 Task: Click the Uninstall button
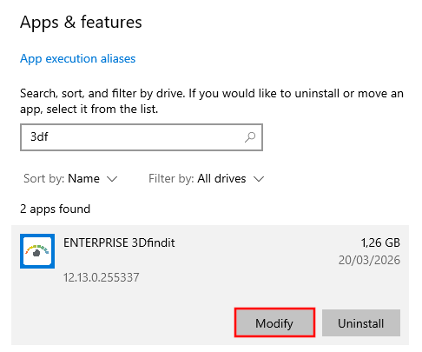pos(361,322)
